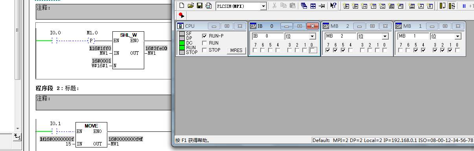Open a saved PLC simulation file

[191, 6]
